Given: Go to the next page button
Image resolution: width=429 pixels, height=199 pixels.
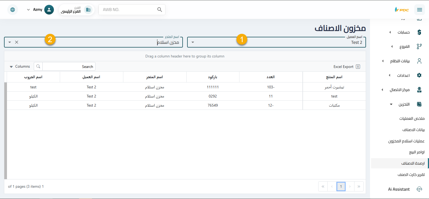Looking at the screenshot, I should 350,186.
